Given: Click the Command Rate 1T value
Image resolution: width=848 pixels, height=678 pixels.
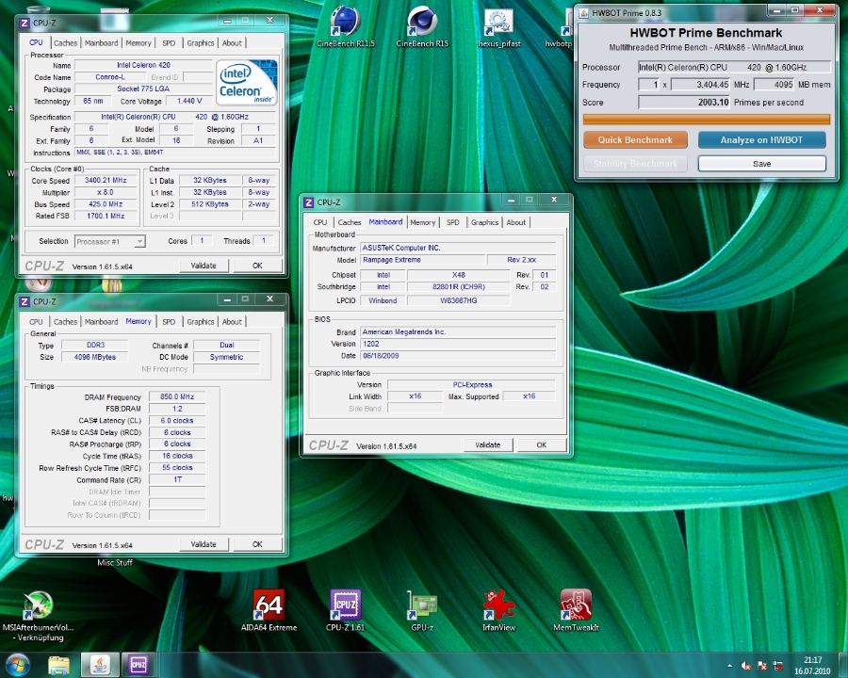Looking at the screenshot, I should pyautogui.click(x=177, y=479).
